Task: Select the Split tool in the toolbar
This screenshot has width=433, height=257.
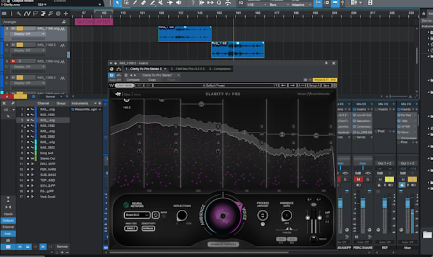Action: tap(135, 3)
